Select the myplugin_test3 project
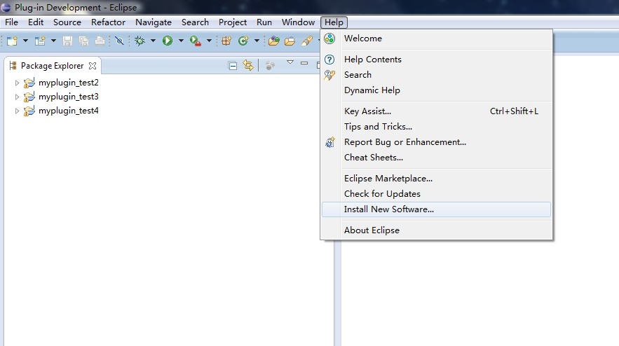The width and height of the screenshot is (619, 346). (68, 97)
